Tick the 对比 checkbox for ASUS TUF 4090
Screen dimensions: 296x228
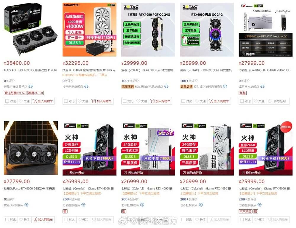tap(7, 101)
